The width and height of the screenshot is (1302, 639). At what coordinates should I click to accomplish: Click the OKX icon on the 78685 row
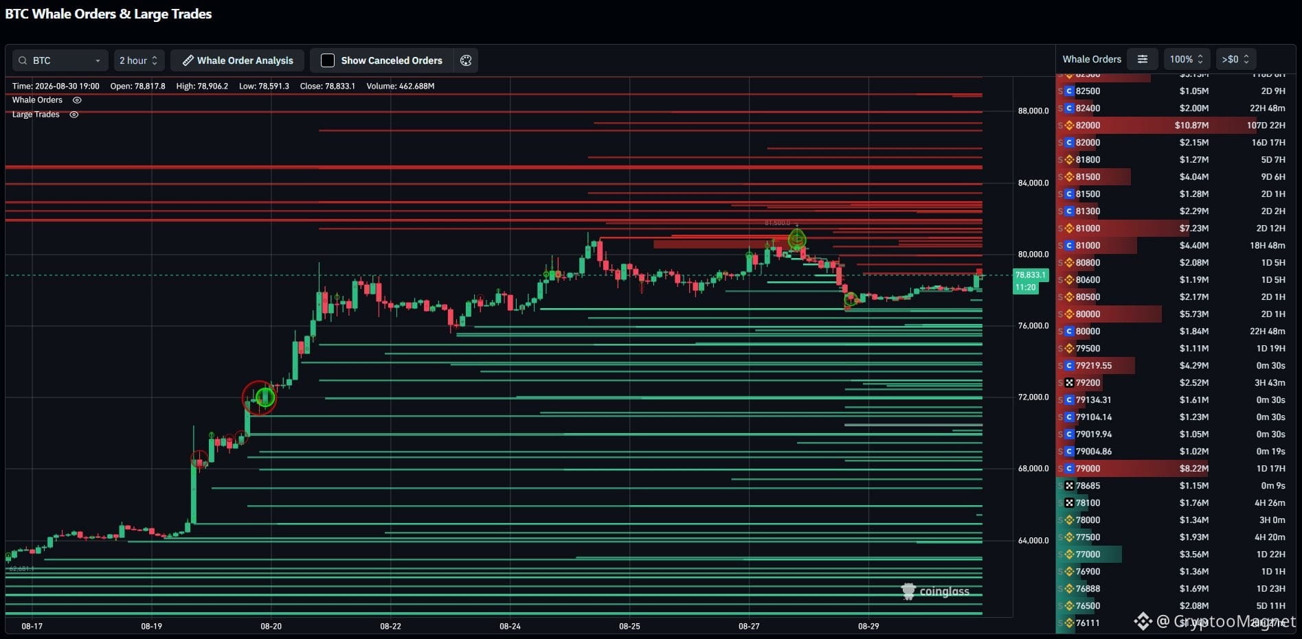1069,486
